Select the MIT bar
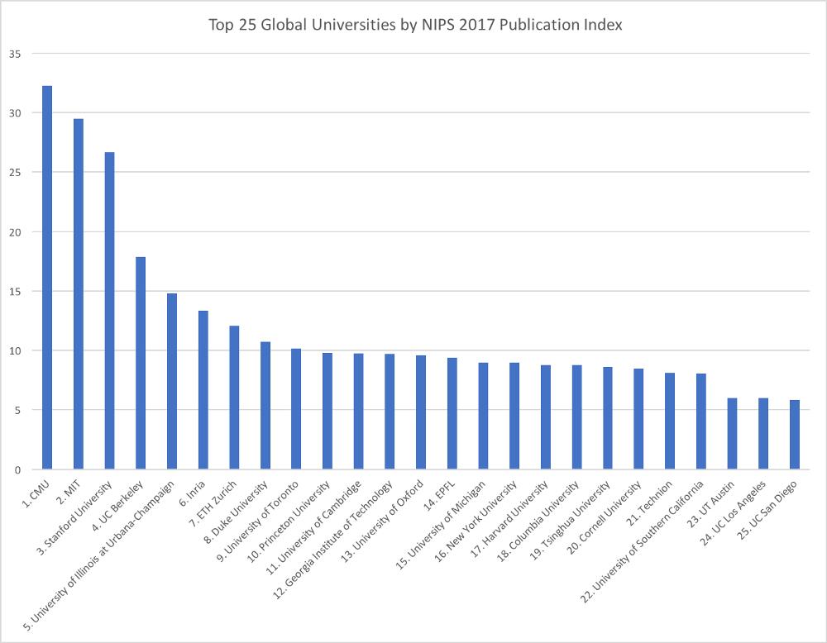The image size is (827, 643). point(78,294)
